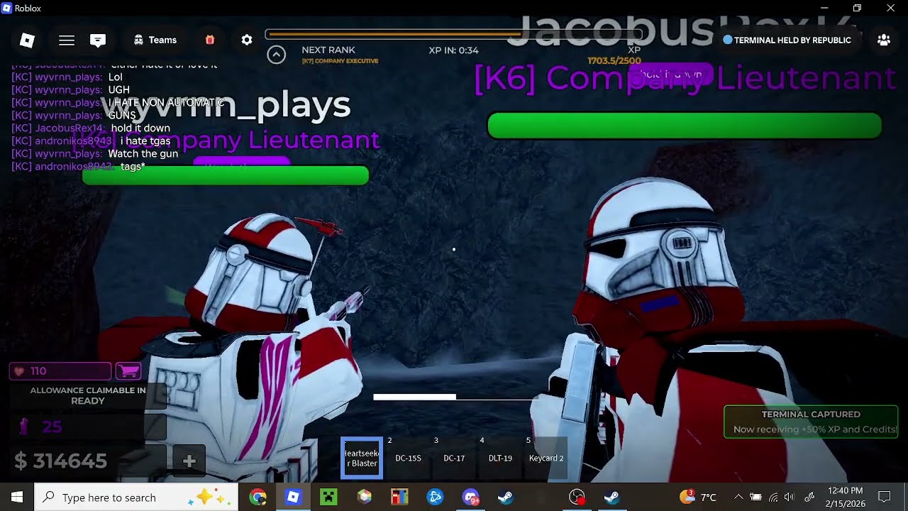Open the hamburger menu icon
Viewport: 908px width, 511px height.
coord(67,40)
